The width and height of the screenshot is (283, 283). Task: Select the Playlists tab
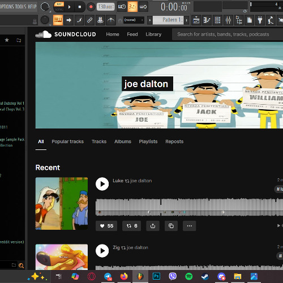click(148, 141)
